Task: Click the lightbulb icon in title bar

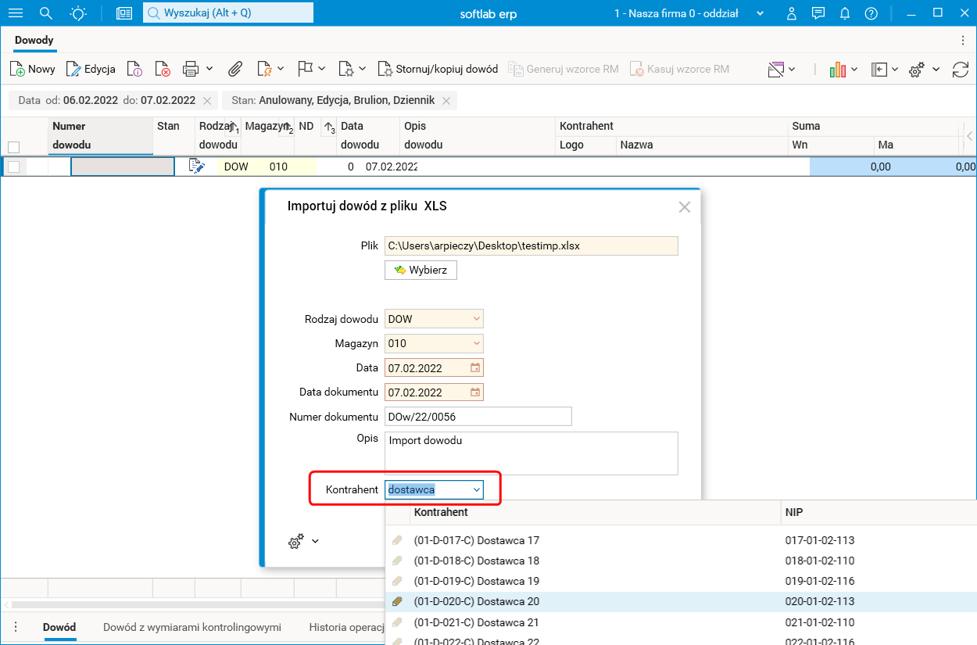Action: point(78,13)
